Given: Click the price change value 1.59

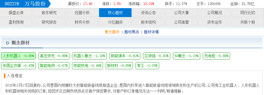Looking at the screenshot, I should 117,4.
